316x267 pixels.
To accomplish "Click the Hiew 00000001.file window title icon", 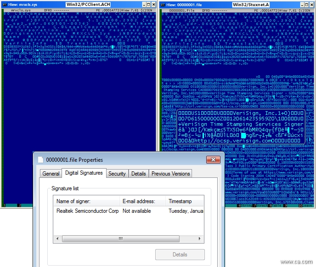I will tap(162, 5).
